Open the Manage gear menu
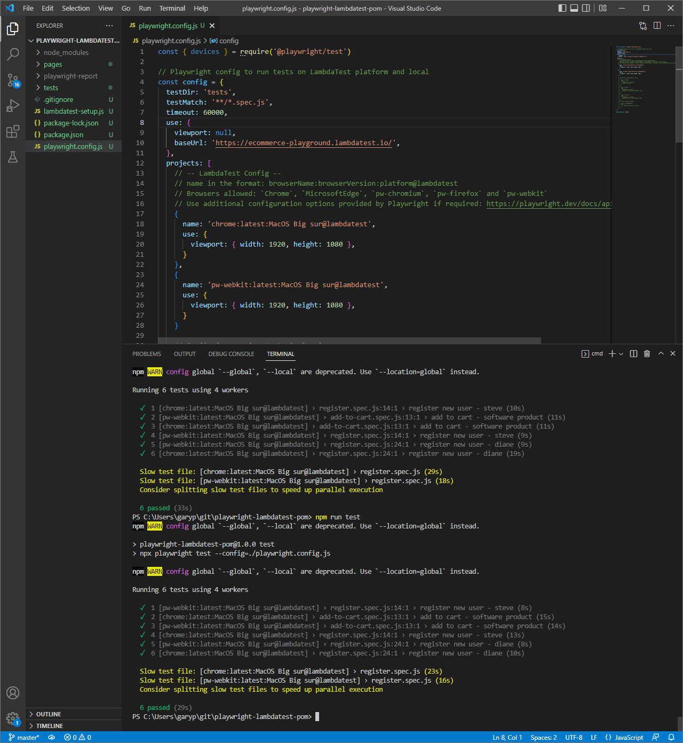This screenshot has height=743, width=683. coord(13,718)
